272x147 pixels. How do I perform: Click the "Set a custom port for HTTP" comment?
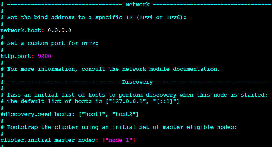(53, 43)
